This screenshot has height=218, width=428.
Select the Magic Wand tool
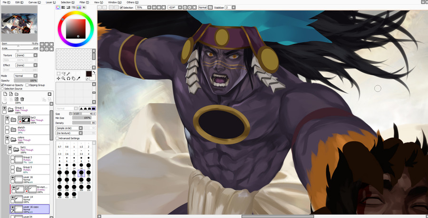(x=68, y=73)
